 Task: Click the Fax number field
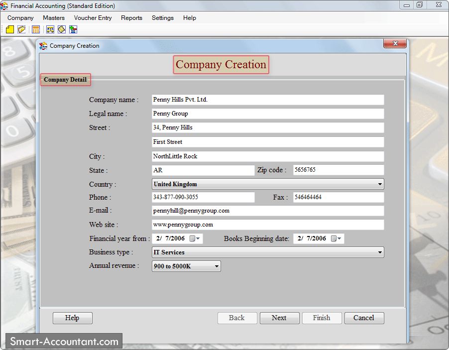click(338, 197)
